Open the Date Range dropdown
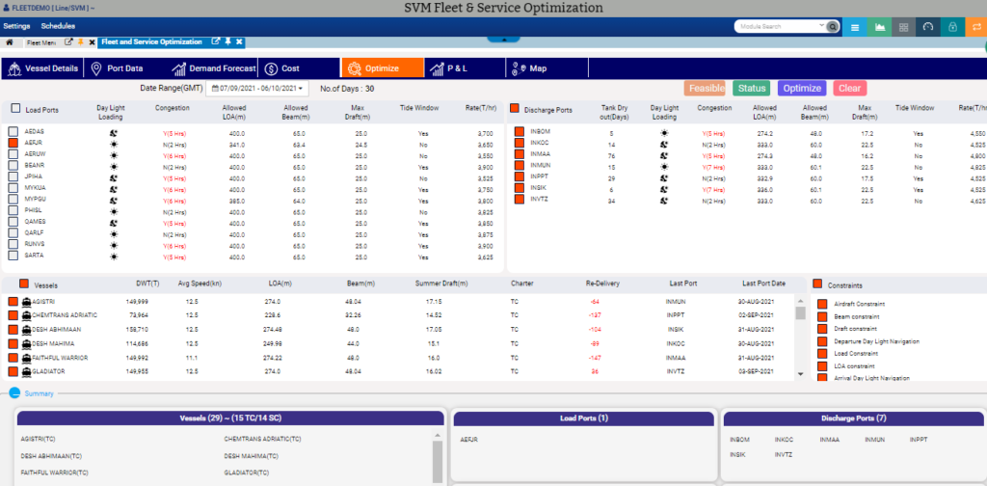The height and width of the screenshot is (486, 987). pos(255,89)
